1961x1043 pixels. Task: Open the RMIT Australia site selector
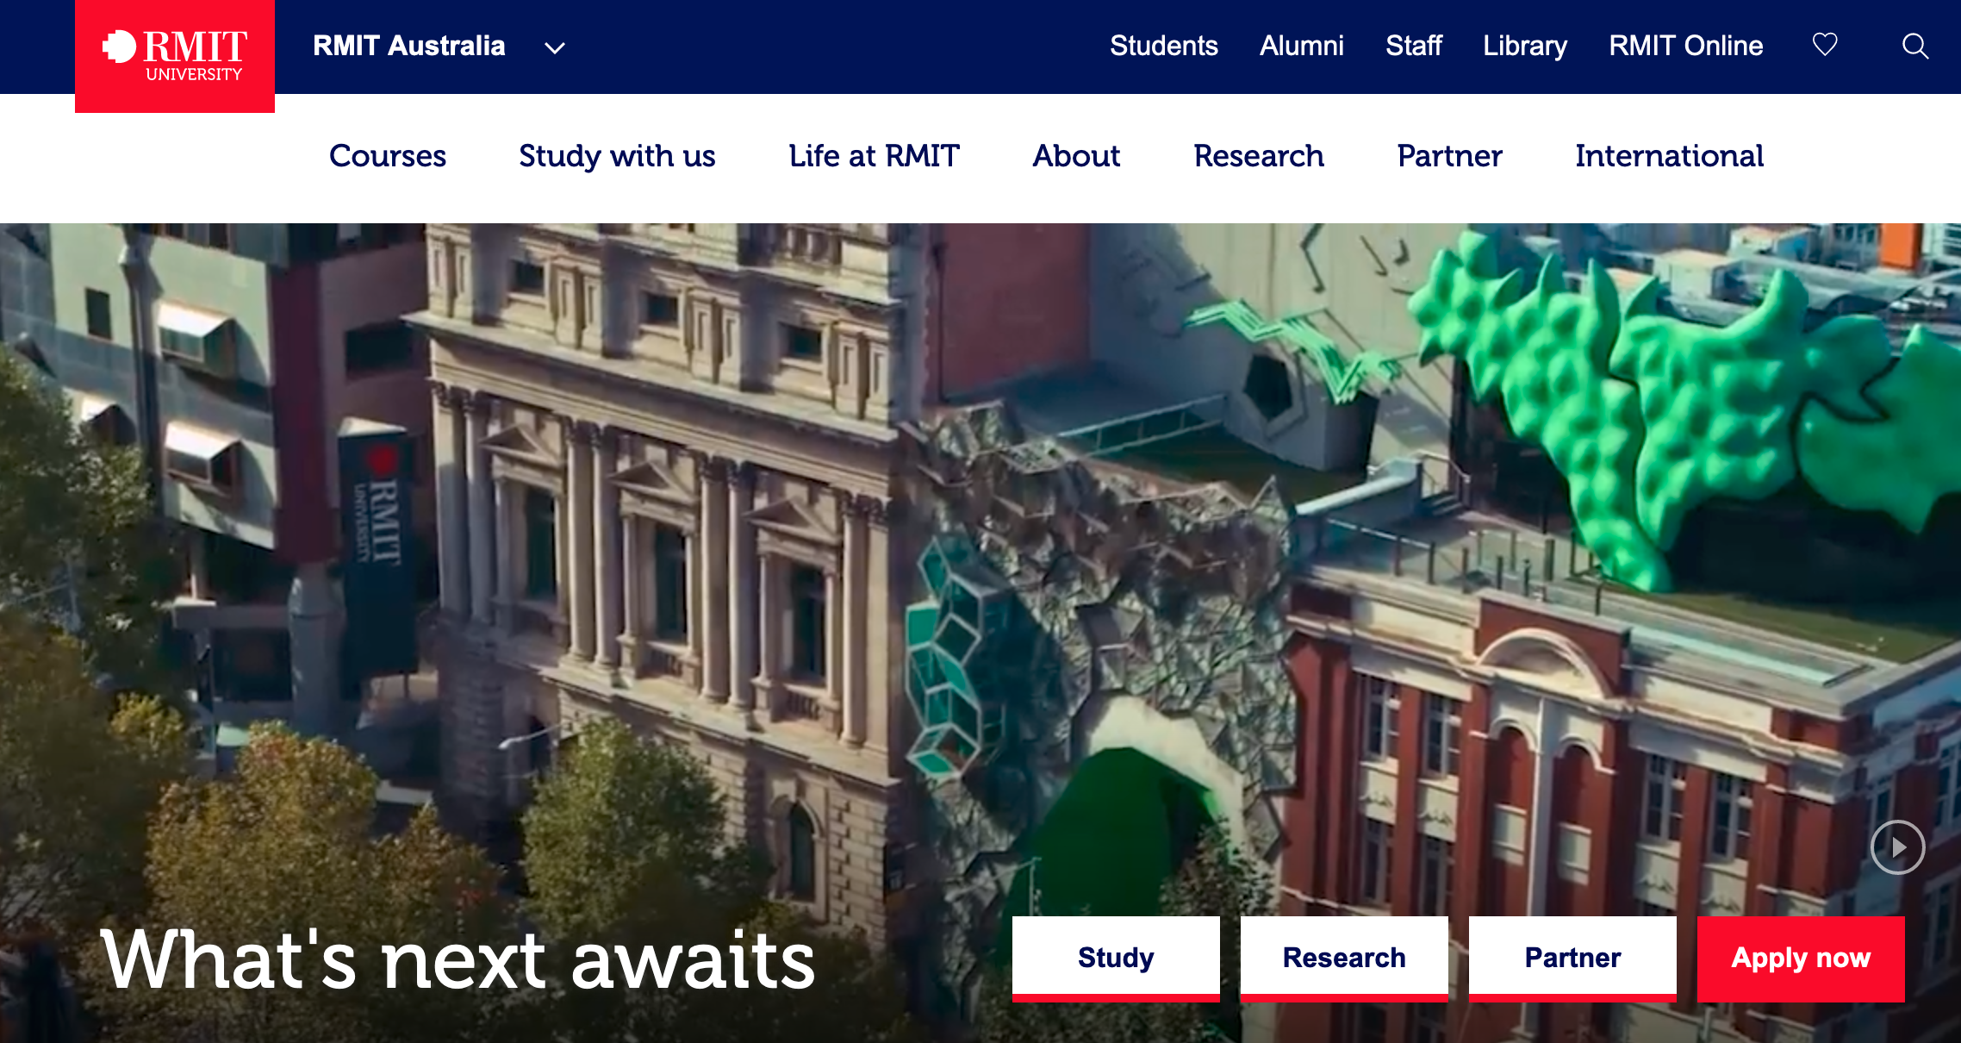coord(408,46)
